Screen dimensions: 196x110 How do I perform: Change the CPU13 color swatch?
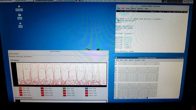pyautogui.click(x=21, y=95)
